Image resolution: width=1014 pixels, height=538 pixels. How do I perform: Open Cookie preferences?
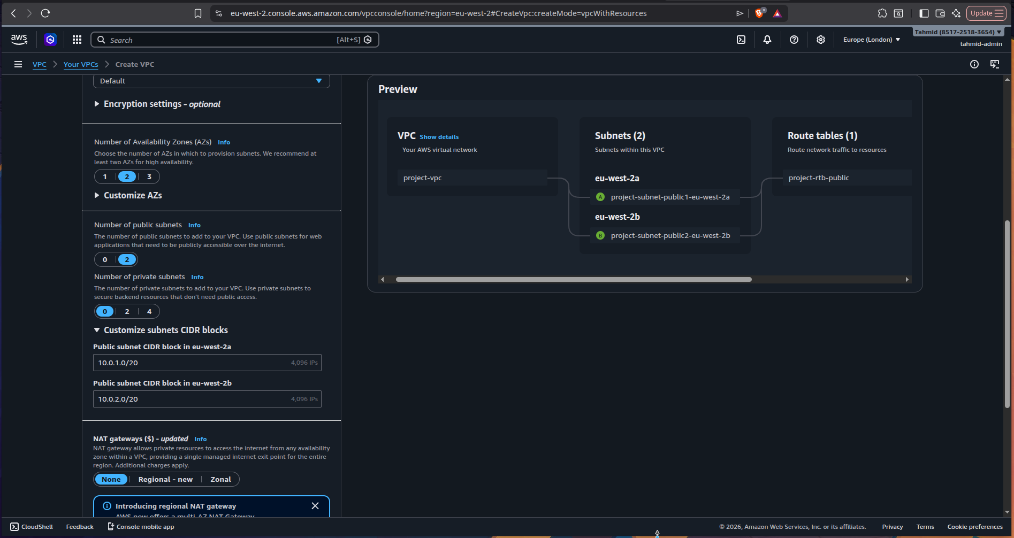tap(975, 527)
